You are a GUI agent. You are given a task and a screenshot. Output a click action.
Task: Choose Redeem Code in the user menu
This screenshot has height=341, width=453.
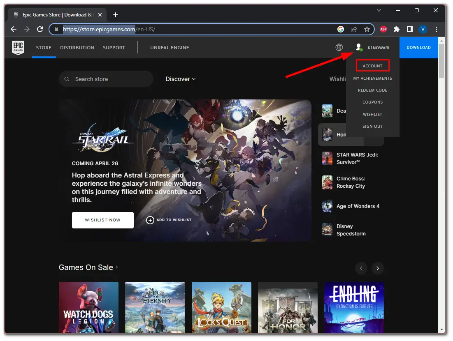pos(372,90)
